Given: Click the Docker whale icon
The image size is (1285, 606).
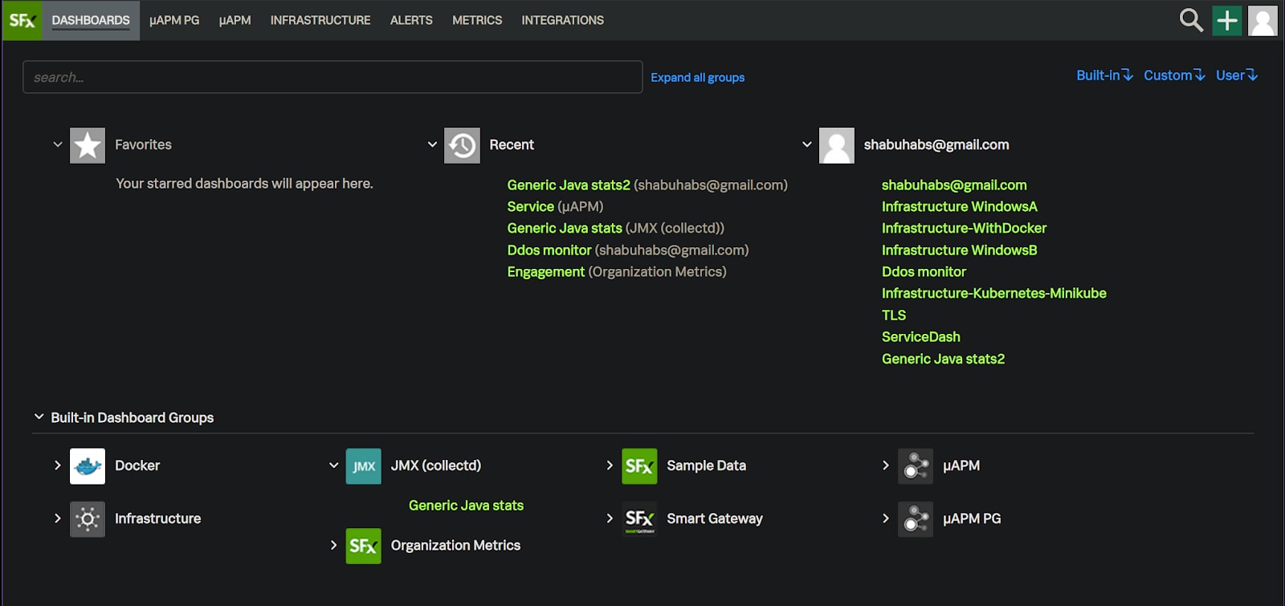Looking at the screenshot, I should click(x=88, y=466).
